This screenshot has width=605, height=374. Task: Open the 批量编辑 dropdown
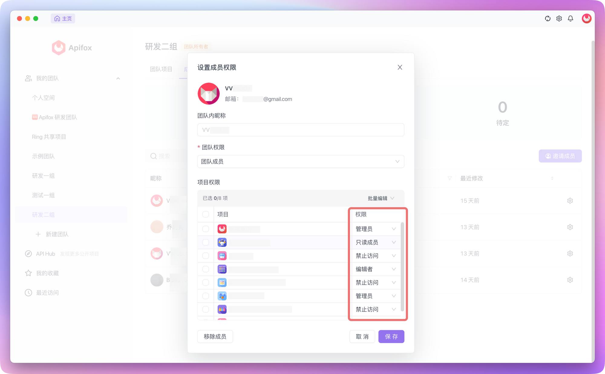click(x=381, y=198)
